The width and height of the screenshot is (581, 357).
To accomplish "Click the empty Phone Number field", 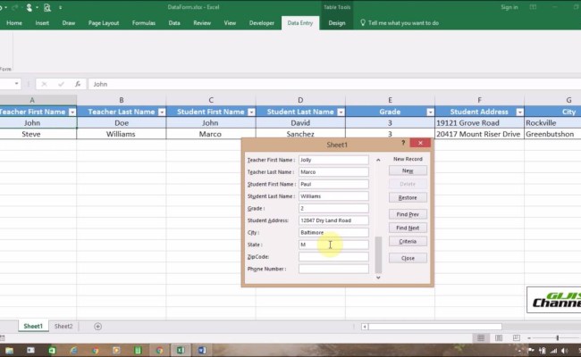I will coord(333,269).
